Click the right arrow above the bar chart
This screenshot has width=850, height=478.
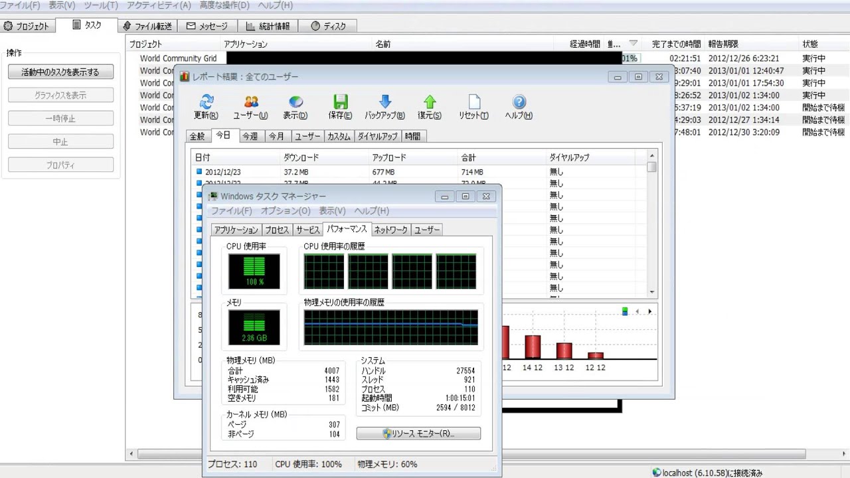(x=649, y=311)
